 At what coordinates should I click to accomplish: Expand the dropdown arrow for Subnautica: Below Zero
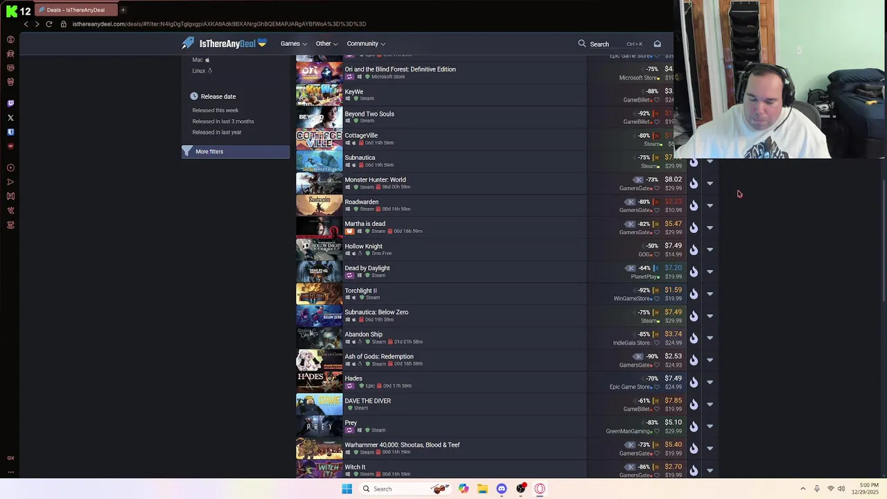pos(710,317)
